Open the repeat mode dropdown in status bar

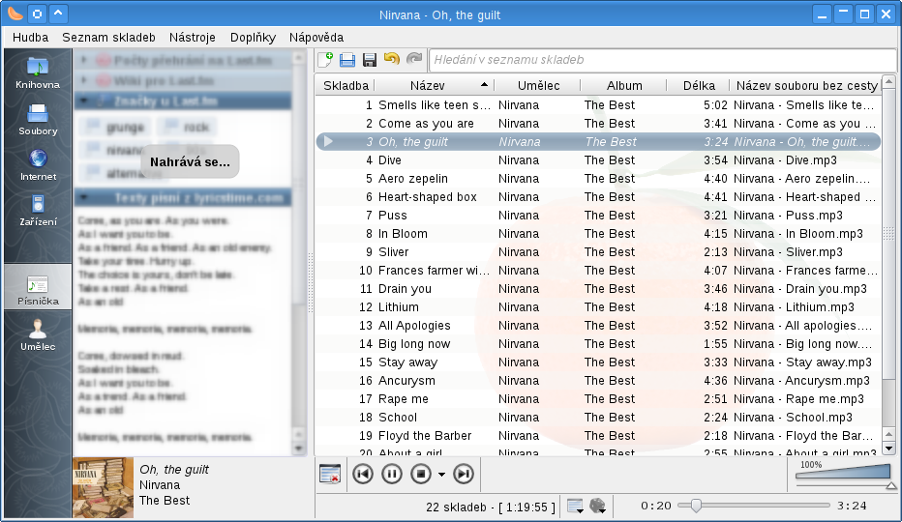pyautogui.click(x=575, y=507)
